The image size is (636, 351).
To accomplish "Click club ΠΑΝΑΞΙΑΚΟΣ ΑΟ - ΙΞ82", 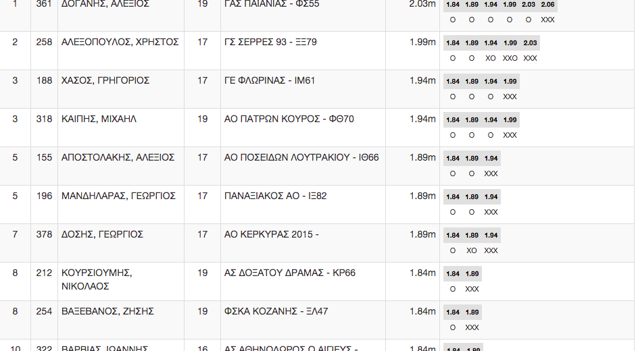I will tap(275, 196).
